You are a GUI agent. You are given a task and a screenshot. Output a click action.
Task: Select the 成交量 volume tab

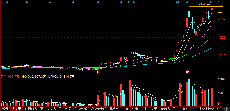pos(16,109)
